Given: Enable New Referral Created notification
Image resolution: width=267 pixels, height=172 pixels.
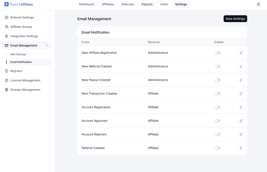Looking at the screenshot, I should (217, 66).
